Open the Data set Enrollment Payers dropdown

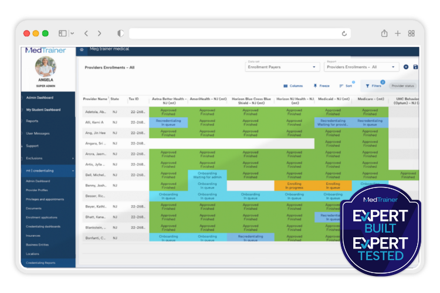point(282,67)
